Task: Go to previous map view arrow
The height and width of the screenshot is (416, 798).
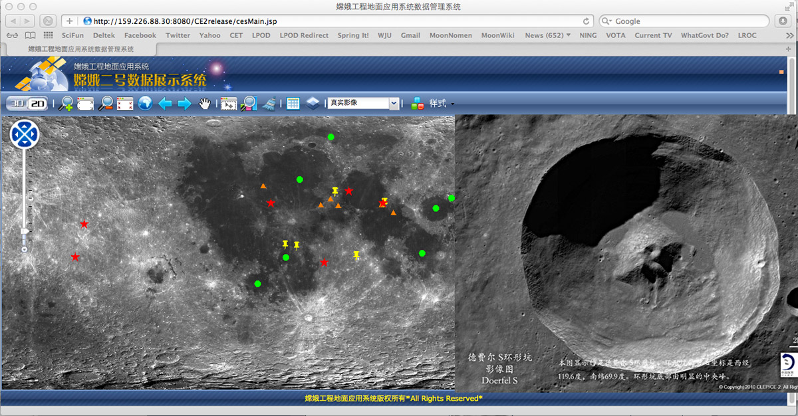Action: tap(165, 103)
